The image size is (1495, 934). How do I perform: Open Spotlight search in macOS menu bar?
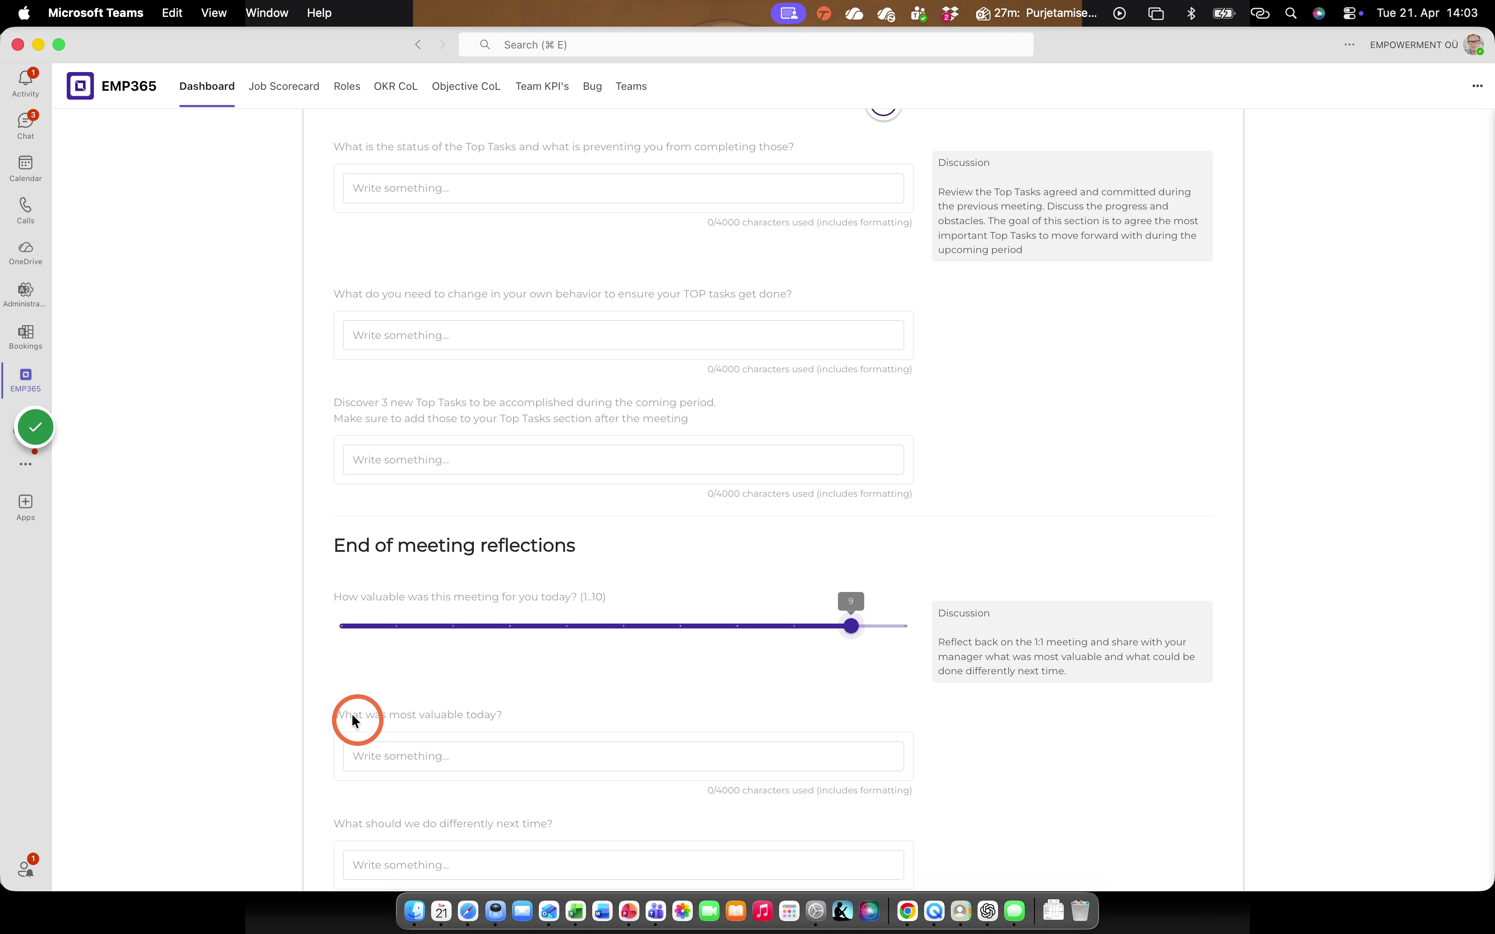point(1290,13)
